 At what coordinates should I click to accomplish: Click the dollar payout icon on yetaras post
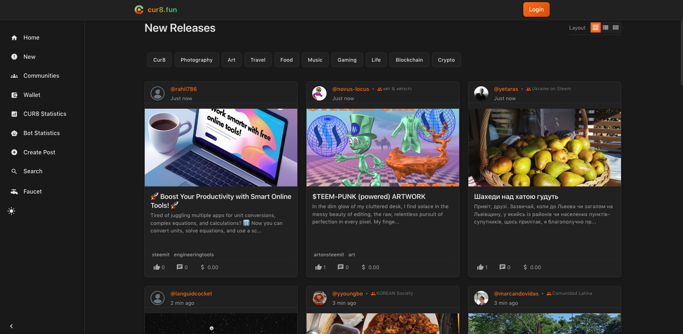525,267
